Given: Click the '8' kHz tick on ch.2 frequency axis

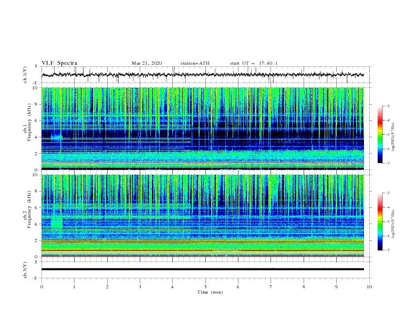Looking at the screenshot, I should tap(37, 192).
